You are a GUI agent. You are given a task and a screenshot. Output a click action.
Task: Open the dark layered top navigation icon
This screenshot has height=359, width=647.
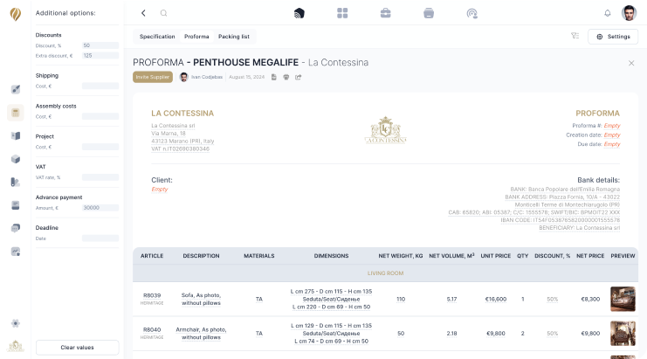(x=299, y=13)
